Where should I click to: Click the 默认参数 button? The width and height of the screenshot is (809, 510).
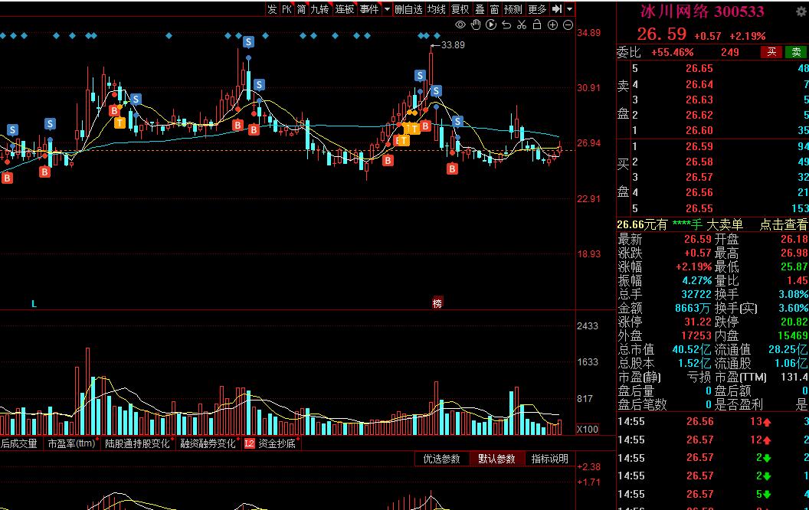(496, 459)
